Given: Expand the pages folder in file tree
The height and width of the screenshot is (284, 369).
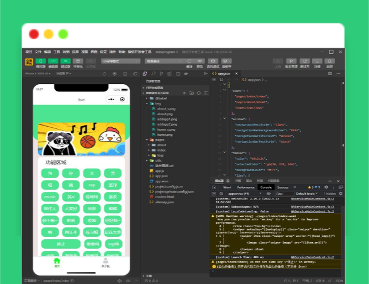Looking at the screenshot, I should coord(160,139).
